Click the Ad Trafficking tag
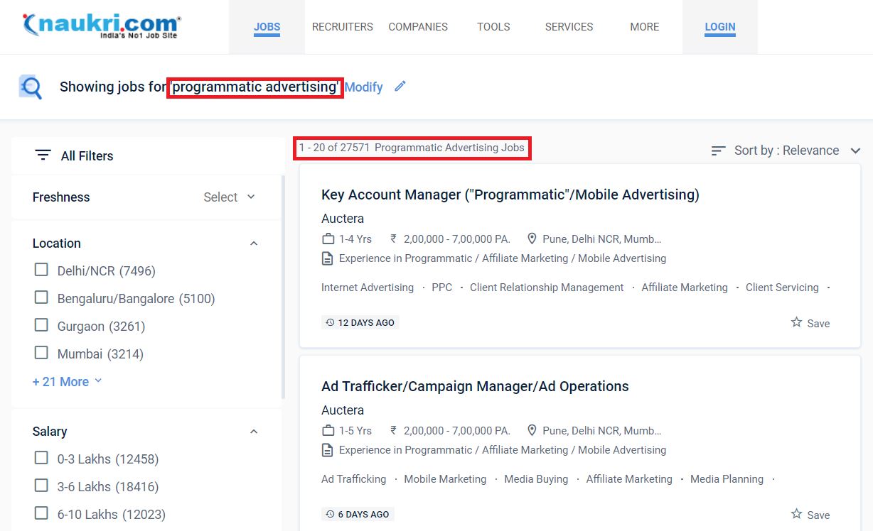Viewport: 873px width, 531px height. pos(353,479)
